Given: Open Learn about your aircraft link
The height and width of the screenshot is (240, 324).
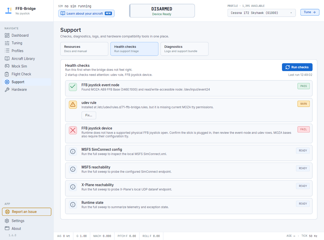Looking at the screenshot, I should pos(86,13).
